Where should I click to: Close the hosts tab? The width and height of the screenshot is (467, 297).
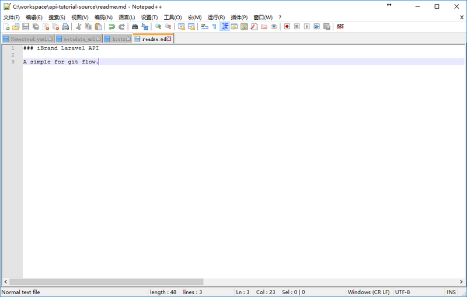[x=128, y=39]
